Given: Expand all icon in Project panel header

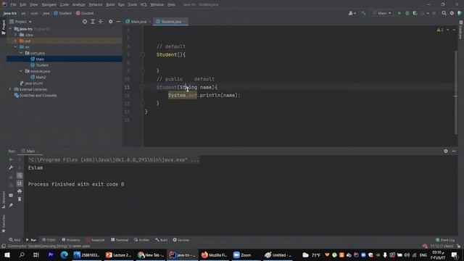Looking at the screenshot, I should 93,22.
